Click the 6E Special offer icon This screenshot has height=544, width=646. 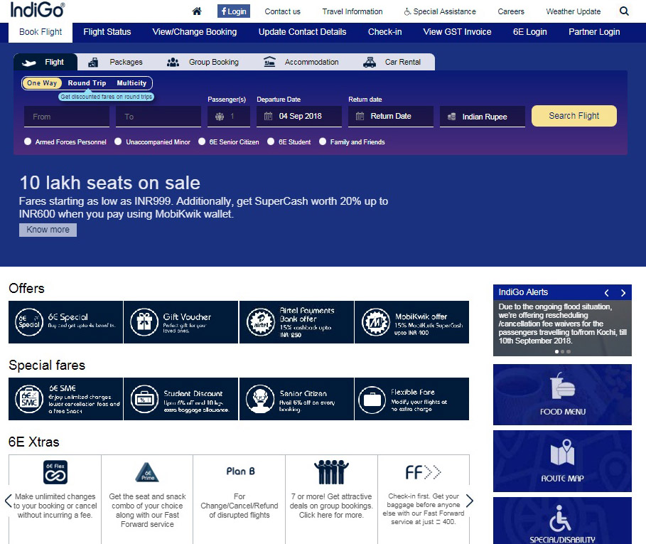click(x=29, y=322)
